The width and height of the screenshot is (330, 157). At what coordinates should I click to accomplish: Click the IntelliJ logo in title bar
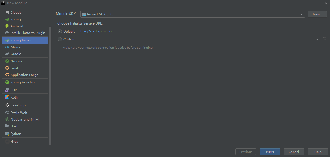(x=3, y=3)
